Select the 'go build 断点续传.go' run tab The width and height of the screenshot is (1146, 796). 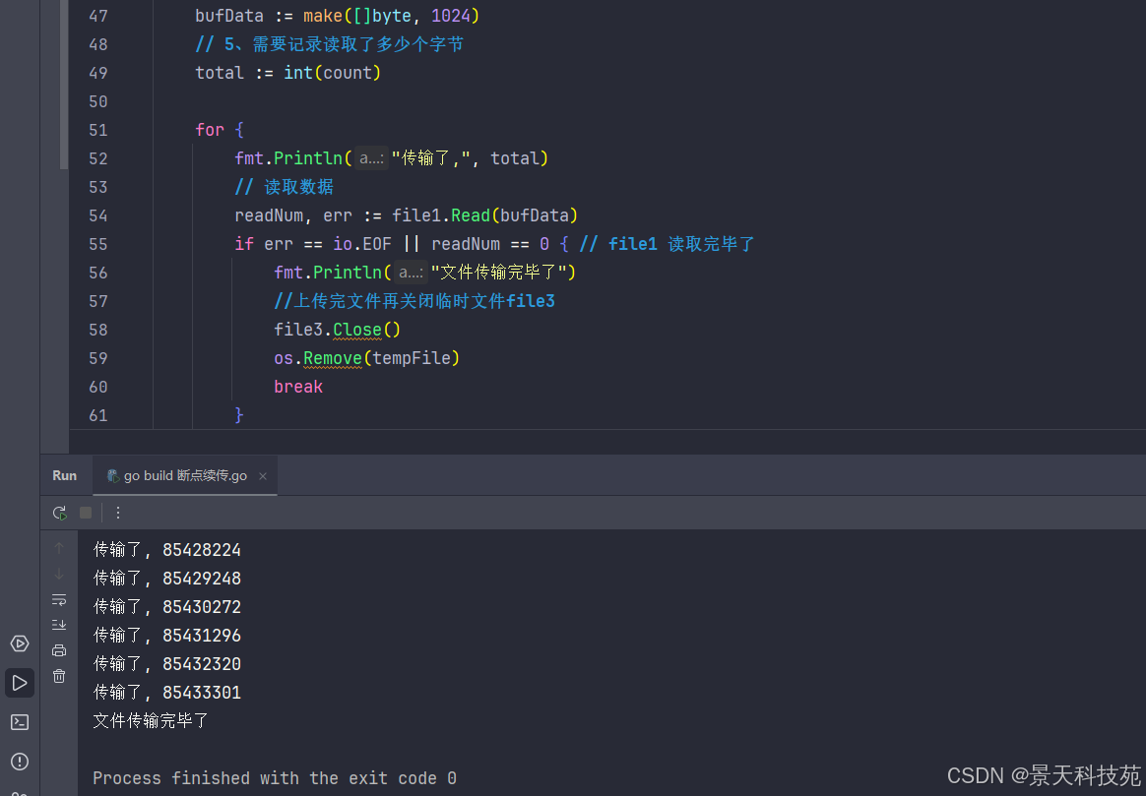177,476
